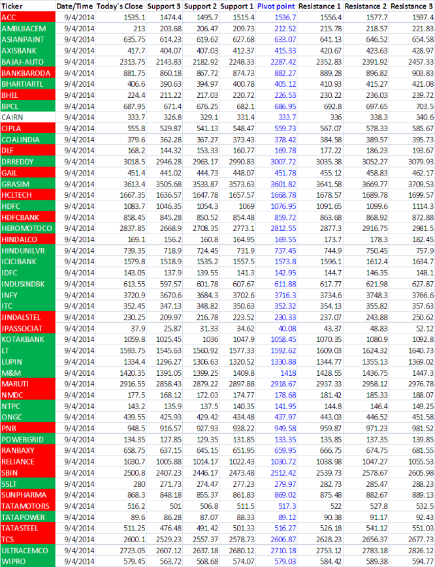
Task: Click TATAMOTORS Support 3 value 501
Action: coord(175,506)
